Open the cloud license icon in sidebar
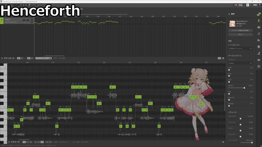 259,60
